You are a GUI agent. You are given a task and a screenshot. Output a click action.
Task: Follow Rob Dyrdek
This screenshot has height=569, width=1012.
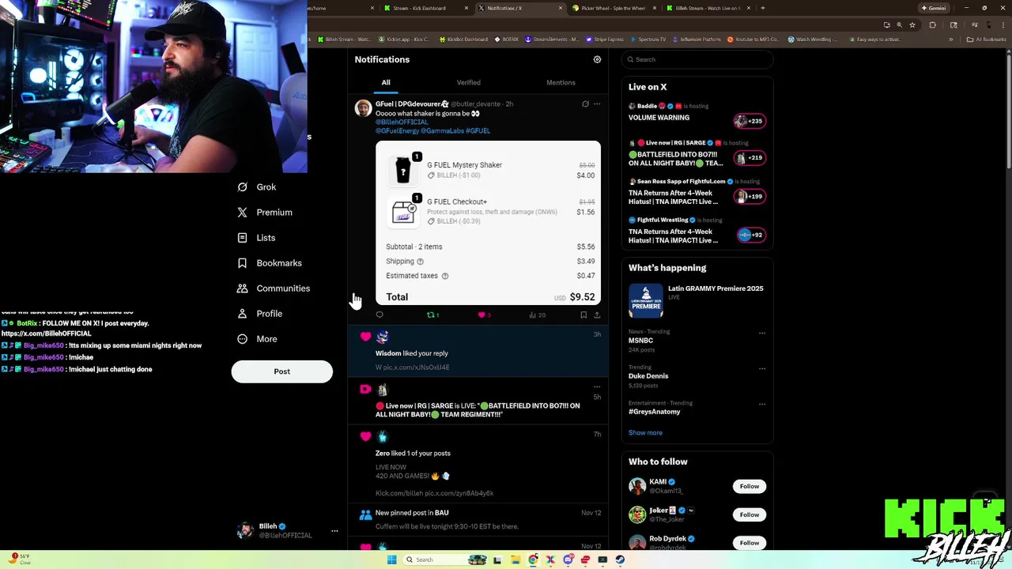click(x=750, y=543)
